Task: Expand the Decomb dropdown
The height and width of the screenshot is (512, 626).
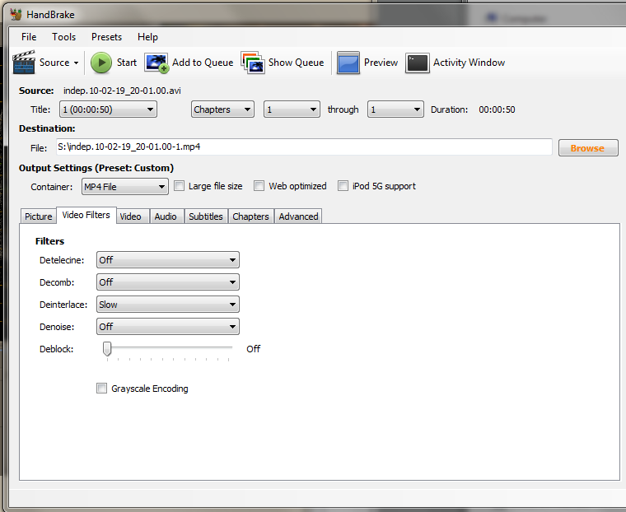Action: (168, 282)
